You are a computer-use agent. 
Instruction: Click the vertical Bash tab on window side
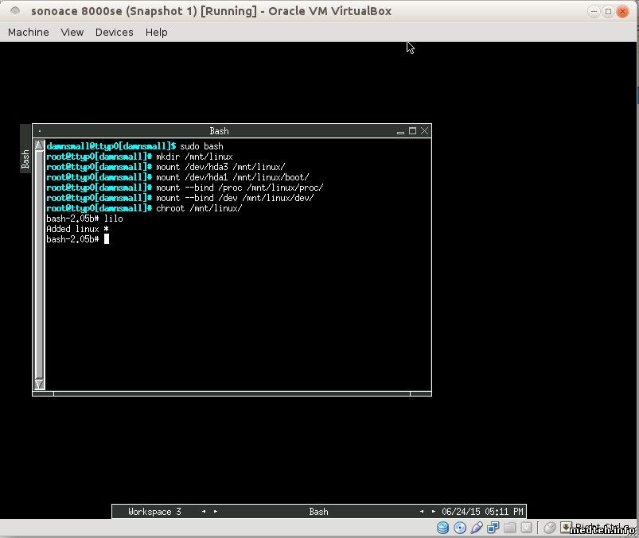click(25, 159)
